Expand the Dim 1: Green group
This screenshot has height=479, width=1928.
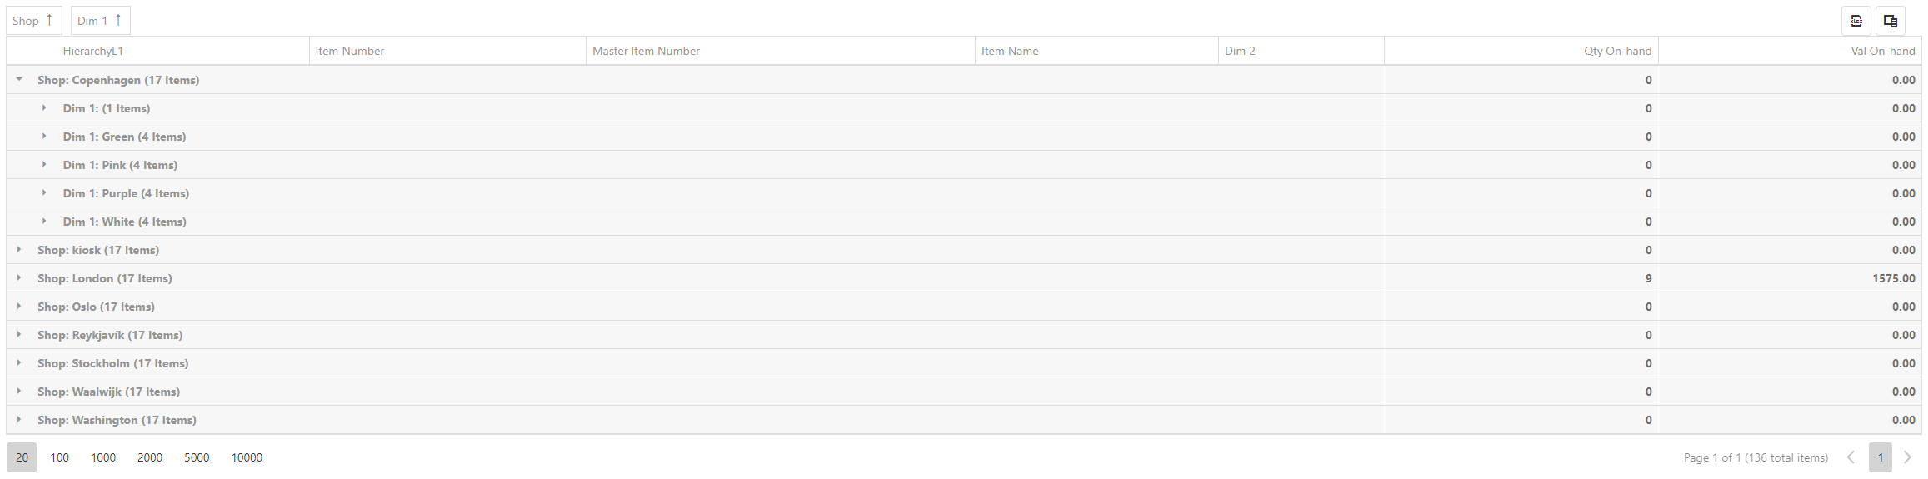[x=44, y=137]
